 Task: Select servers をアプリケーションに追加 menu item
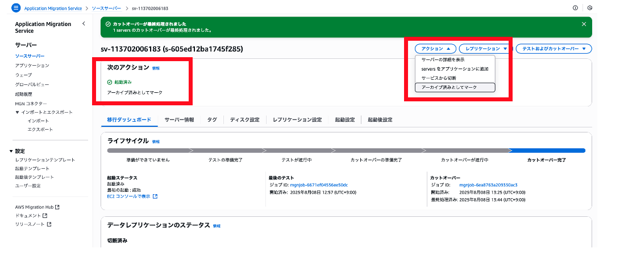point(455,69)
